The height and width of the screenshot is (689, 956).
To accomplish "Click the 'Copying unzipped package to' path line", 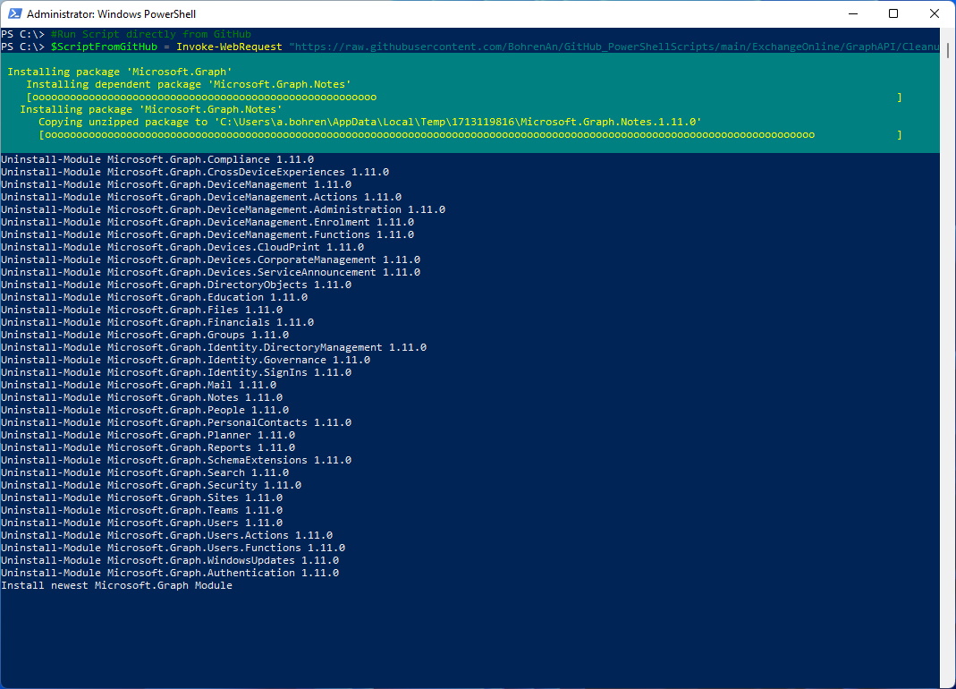I will pos(370,122).
